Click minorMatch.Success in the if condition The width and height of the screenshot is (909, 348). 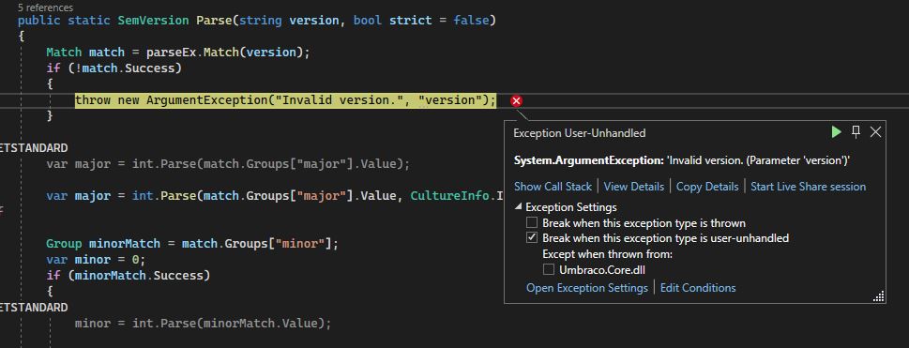(139, 275)
